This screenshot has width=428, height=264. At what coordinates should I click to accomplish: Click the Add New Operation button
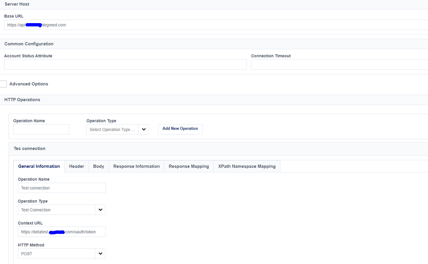pos(180,129)
